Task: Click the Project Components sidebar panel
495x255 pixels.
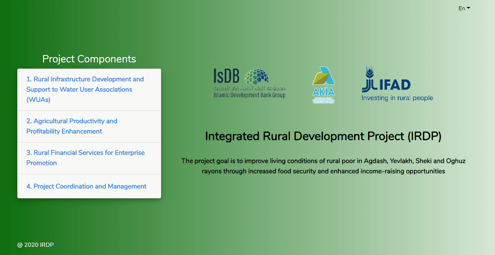Action: [89, 133]
